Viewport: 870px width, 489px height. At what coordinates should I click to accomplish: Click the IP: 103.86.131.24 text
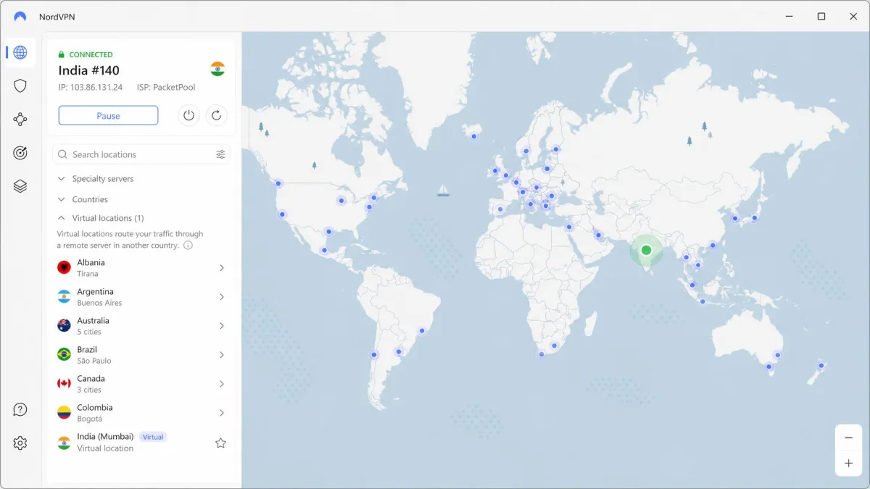point(91,87)
